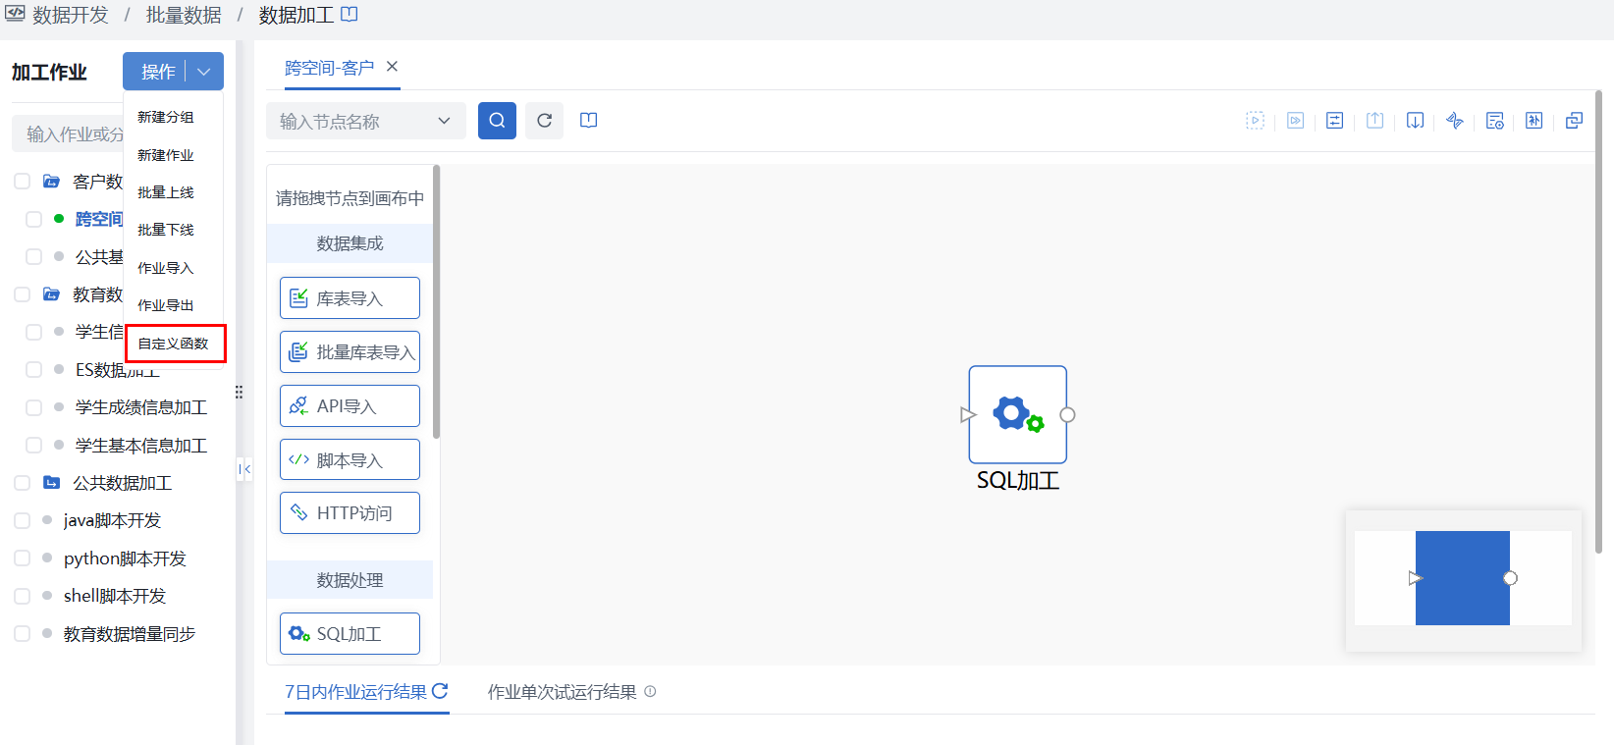Choose 自定义函数 from the 操作 menu
Image resolution: width=1614 pixels, height=745 pixels.
pyautogui.click(x=174, y=344)
